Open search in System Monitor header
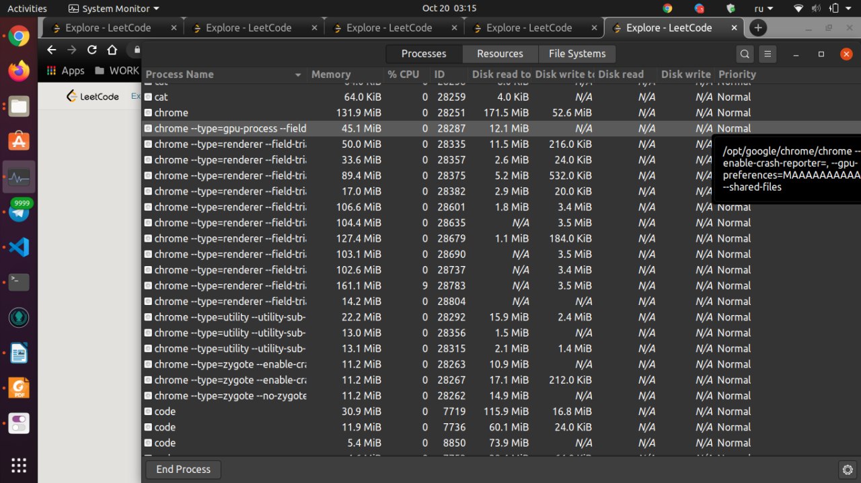 745,54
